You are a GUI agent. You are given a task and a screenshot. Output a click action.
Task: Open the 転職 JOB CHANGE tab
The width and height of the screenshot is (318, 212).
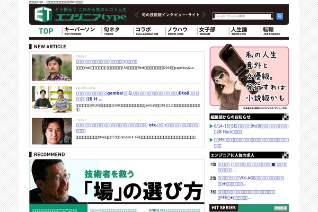(271, 31)
